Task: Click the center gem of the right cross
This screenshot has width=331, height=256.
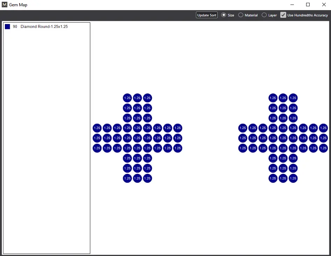Action: click(x=283, y=138)
